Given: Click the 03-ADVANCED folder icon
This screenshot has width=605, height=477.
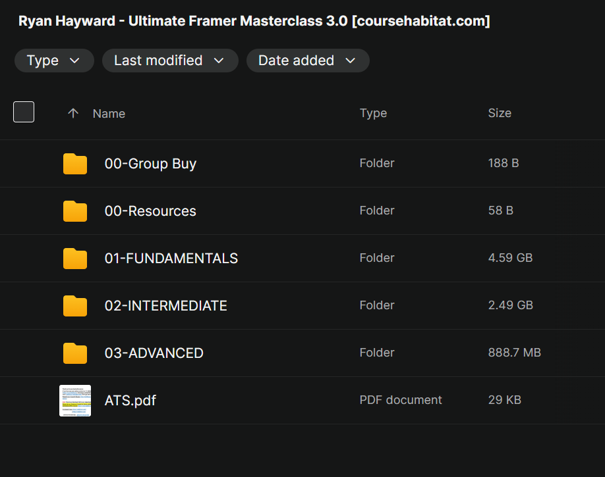Looking at the screenshot, I should pyautogui.click(x=75, y=353).
